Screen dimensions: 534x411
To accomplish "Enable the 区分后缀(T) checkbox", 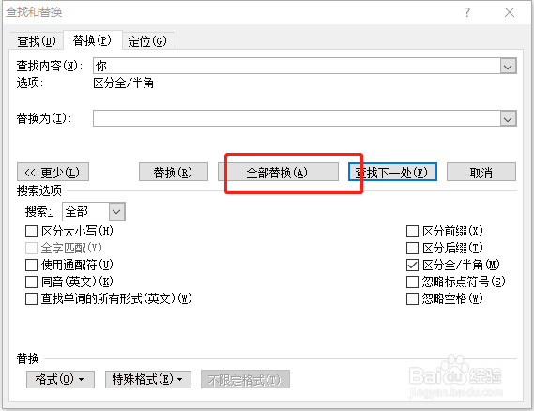I will click(x=412, y=248).
